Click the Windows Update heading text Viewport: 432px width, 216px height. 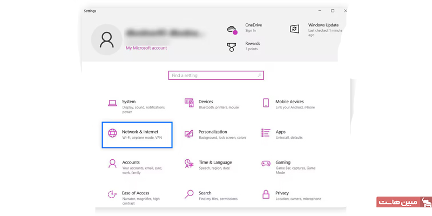tap(323, 25)
